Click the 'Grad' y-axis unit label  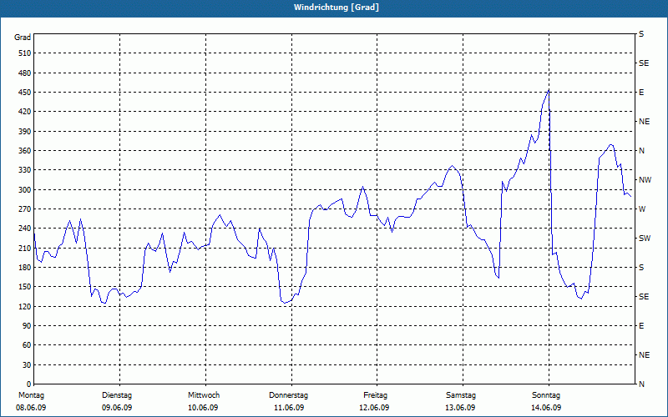click(23, 38)
